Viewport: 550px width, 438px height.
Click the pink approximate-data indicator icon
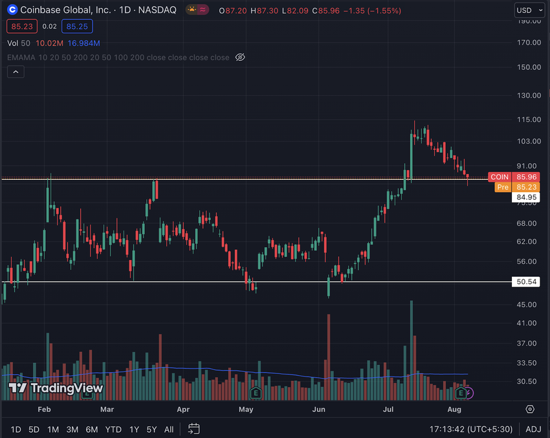(x=203, y=10)
